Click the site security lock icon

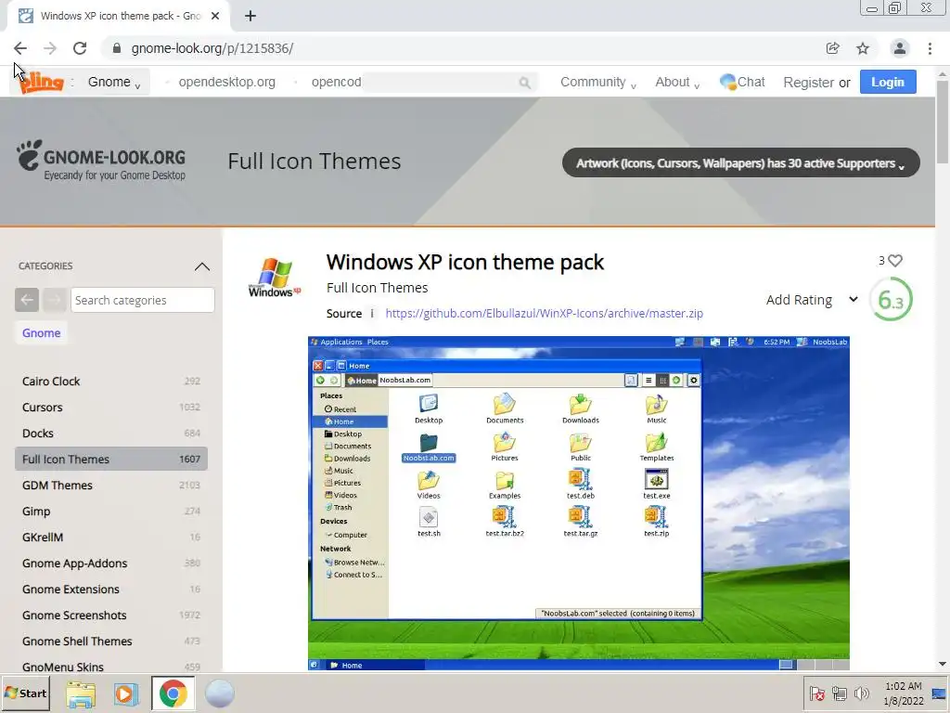[117, 48]
